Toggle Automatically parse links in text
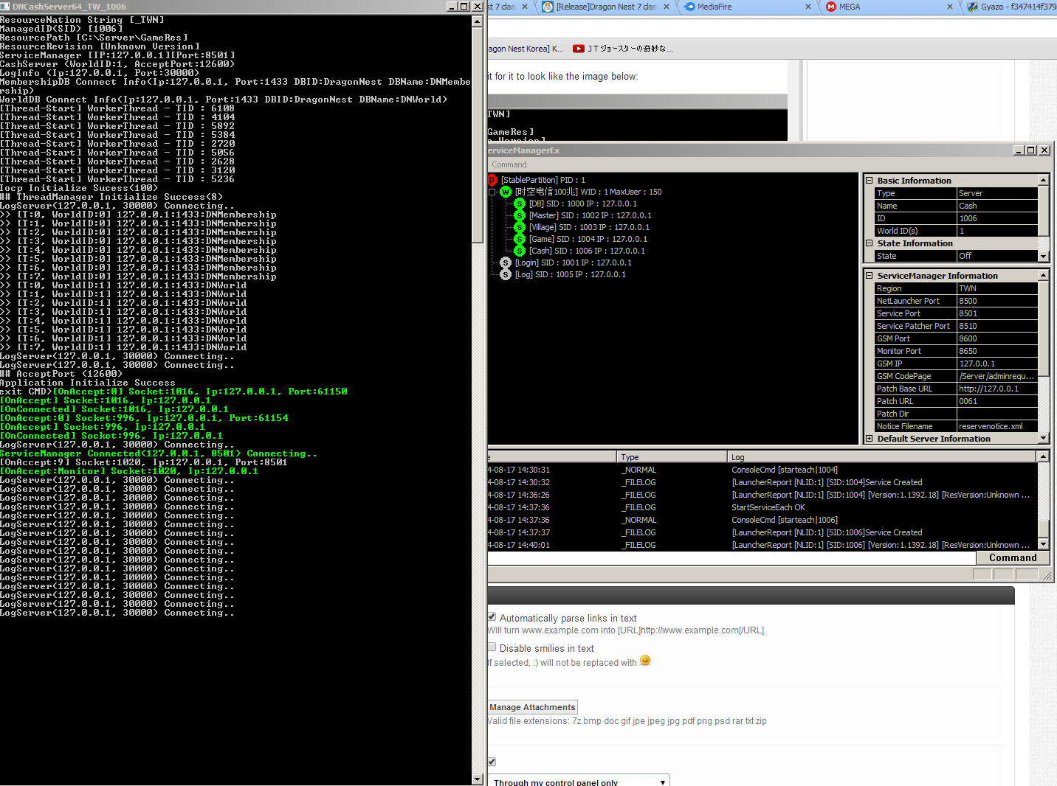 point(492,617)
